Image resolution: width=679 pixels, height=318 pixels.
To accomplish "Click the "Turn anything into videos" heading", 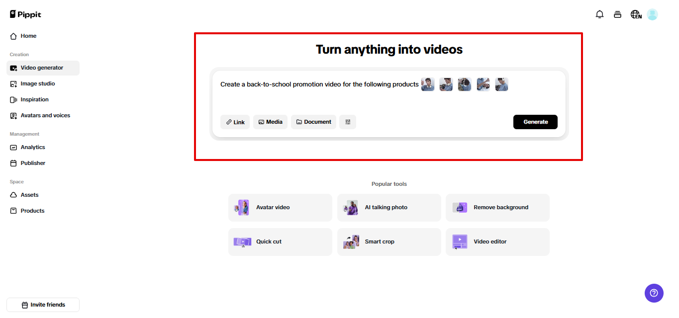I will click(389, 50).
